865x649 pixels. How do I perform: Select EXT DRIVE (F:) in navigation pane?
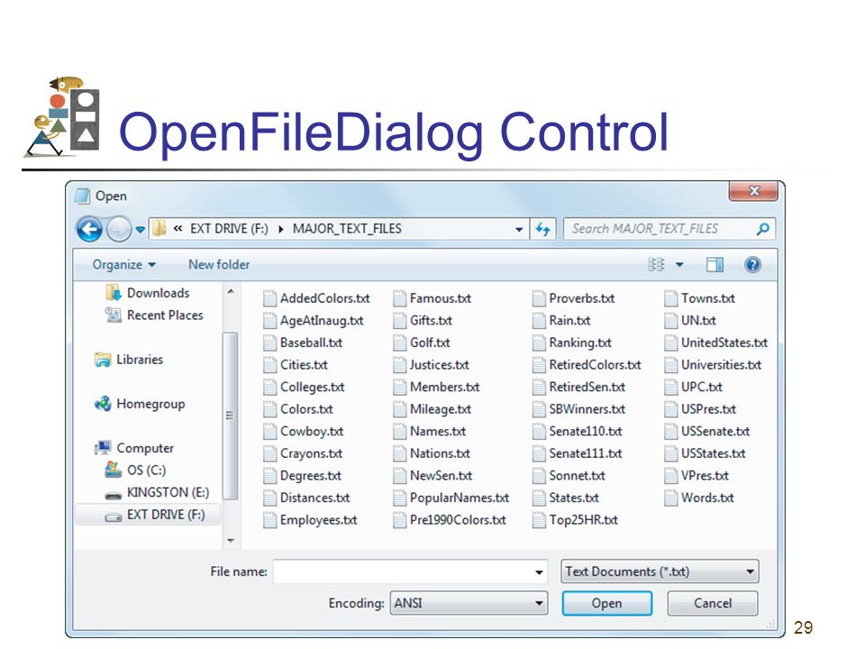147,515
